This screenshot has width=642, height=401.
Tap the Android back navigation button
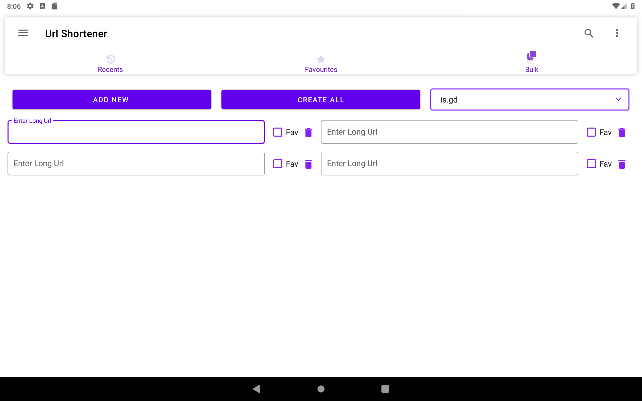coord(257,389)
